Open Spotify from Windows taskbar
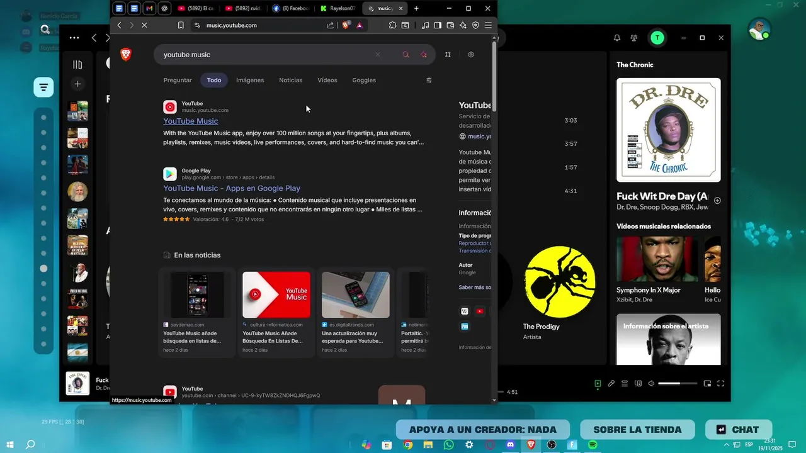806x453 pixels. click(593, 445)
